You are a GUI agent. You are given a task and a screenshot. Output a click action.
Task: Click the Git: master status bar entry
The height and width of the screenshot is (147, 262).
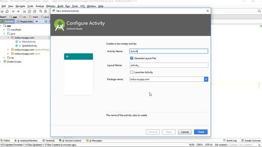[x=221, y=145]
